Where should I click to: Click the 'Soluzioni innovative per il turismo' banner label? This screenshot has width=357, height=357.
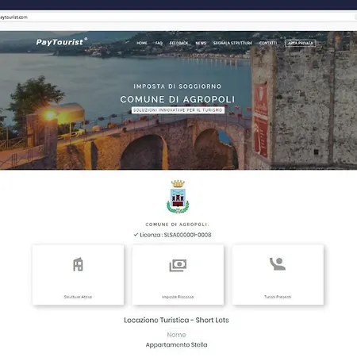(x=178, y=110)
